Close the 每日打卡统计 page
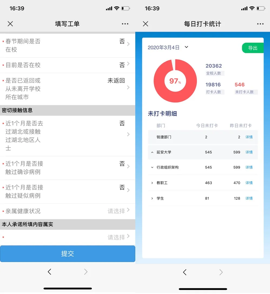 click(x=146, y=24)
